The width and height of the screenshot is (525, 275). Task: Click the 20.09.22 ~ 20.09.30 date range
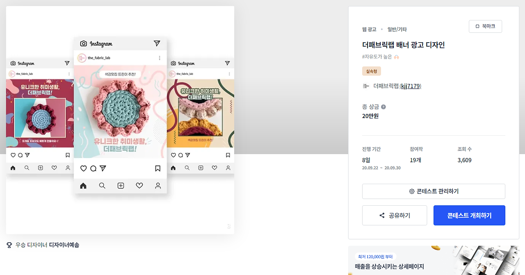(381, 168)
